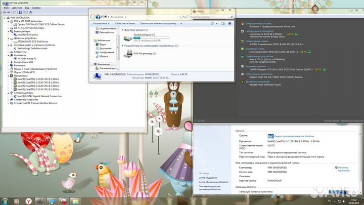
Task: Click the forward arrow in Device Manager toolbar
Action: click(9, 12)
